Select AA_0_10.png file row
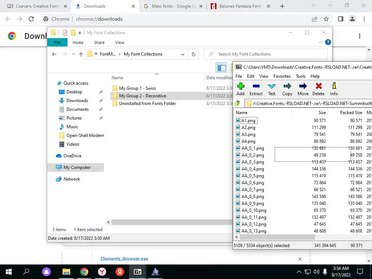The height and width of the screenshot is (279, 372). 254,210
